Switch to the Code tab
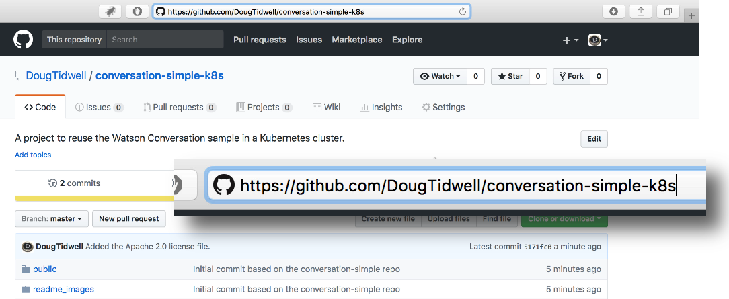Viewport: 729px width, 299px height. pyautogui.click(x=40, y=108)
